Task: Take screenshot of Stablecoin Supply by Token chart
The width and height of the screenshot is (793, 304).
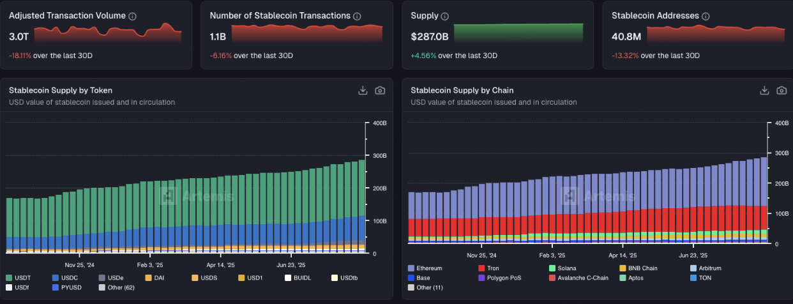Action: [x=380, y=91]
